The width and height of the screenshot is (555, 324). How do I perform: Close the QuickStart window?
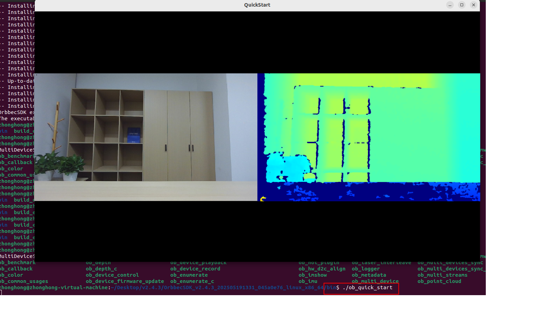[x=473, y=5]
